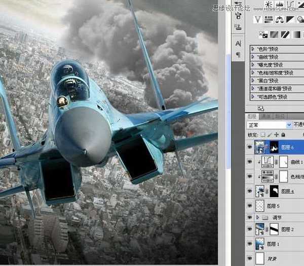Screen dimensions: 304x266
Task: Select the Black & White adjustment icon
Action: pyautogui.click(x=291, y=20)
